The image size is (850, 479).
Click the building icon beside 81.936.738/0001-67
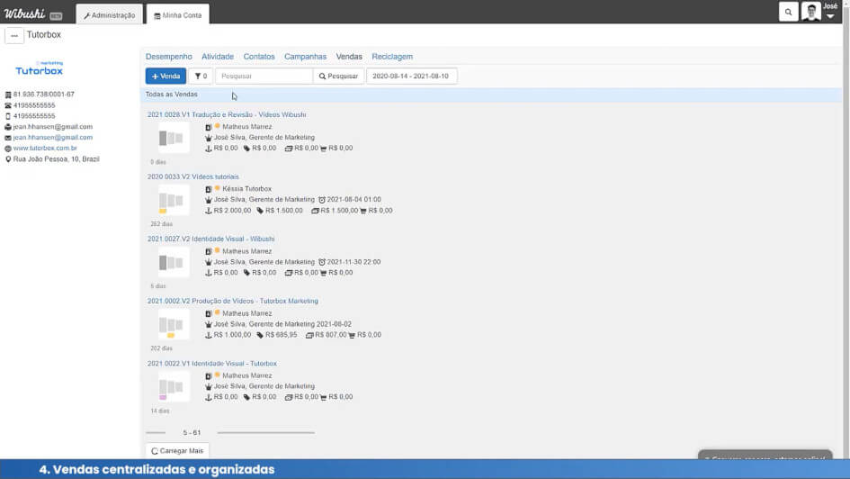pos(8,95)
